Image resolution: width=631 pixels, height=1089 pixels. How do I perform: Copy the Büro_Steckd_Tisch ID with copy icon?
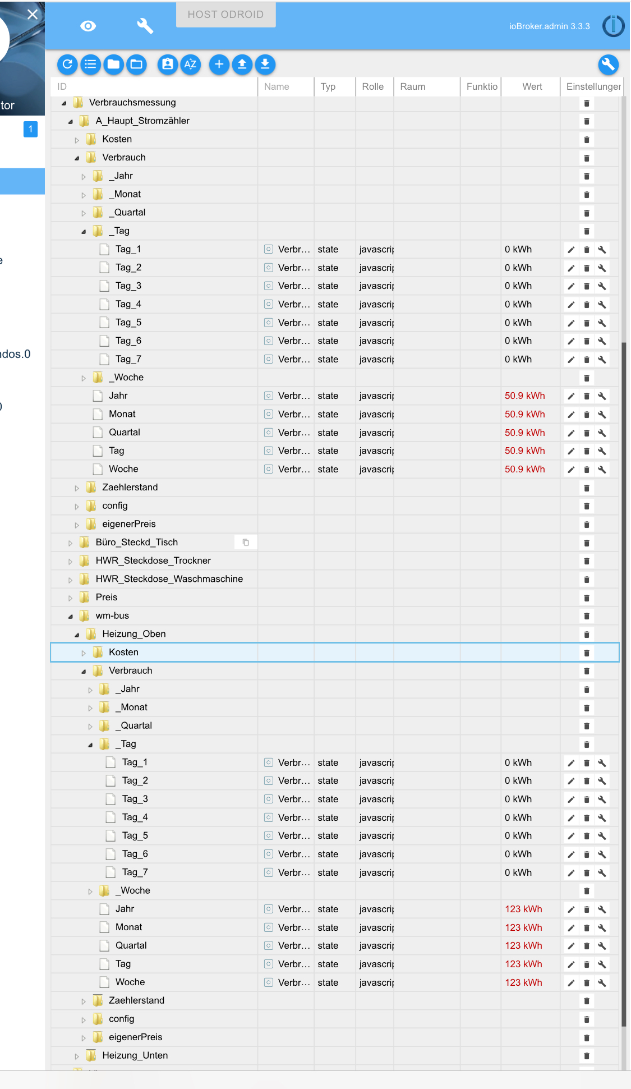pyautogui.click(x=246, y=543)
